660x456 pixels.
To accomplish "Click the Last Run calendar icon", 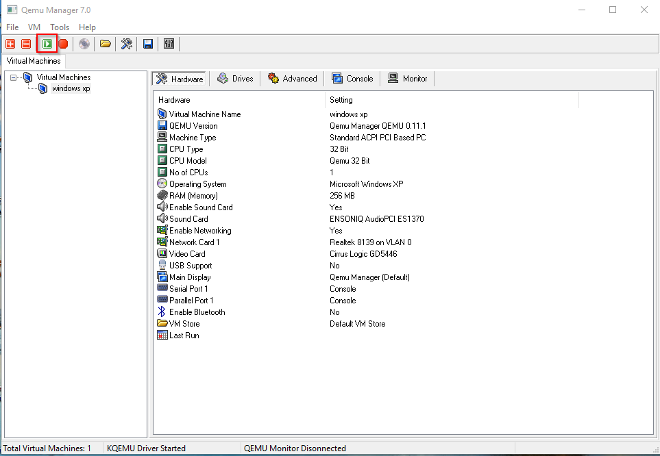I will (x=162, y=335).
